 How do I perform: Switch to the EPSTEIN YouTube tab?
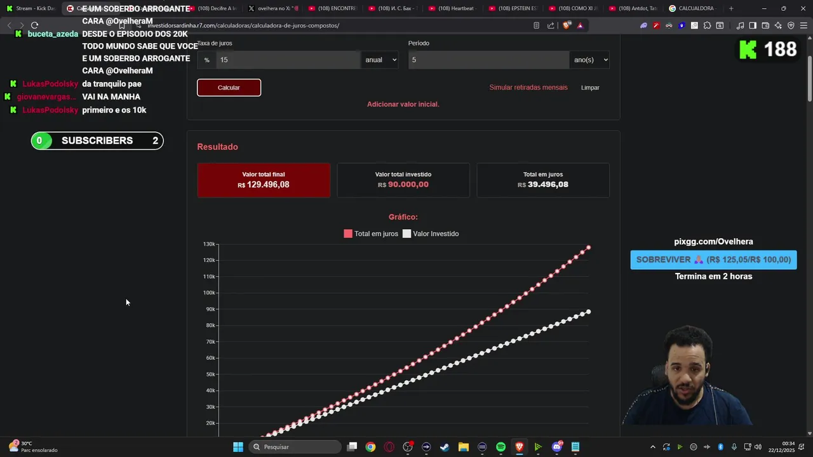pos(514,8)
